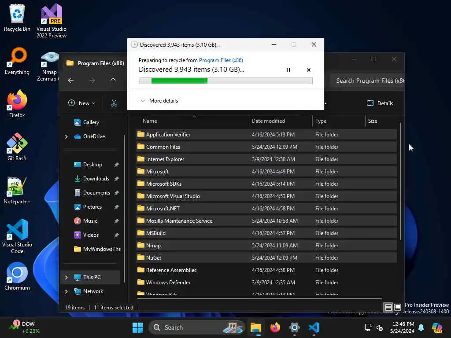Expand More details in the progress dialog
The width and height of the screenshot is (451, 338).
[x=159, y=101]
